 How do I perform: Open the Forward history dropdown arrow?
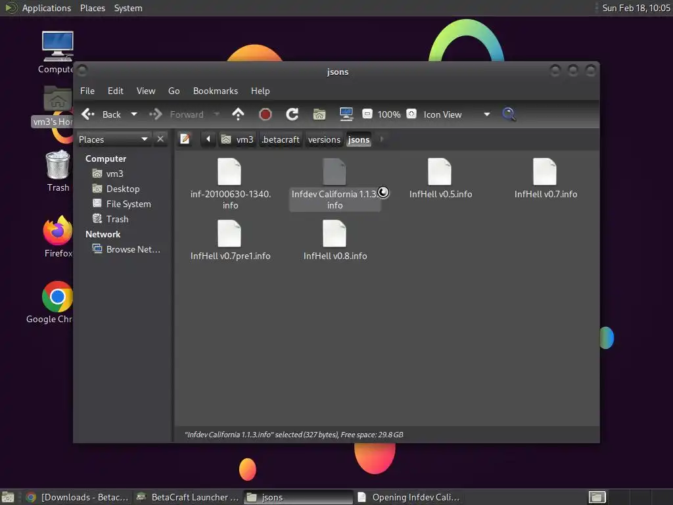click(217, 114)
